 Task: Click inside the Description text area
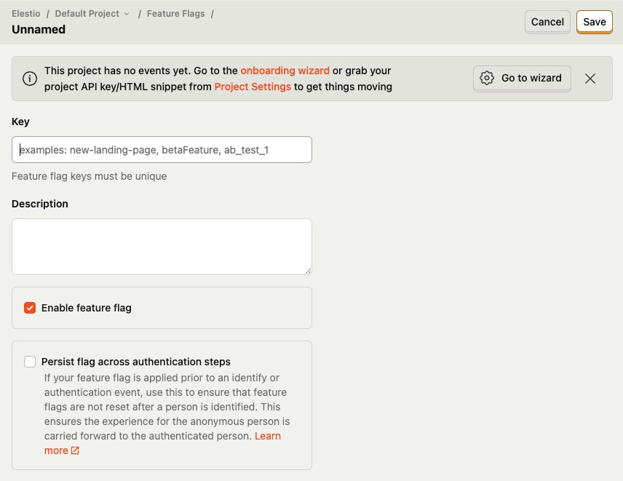pos(162,246)
